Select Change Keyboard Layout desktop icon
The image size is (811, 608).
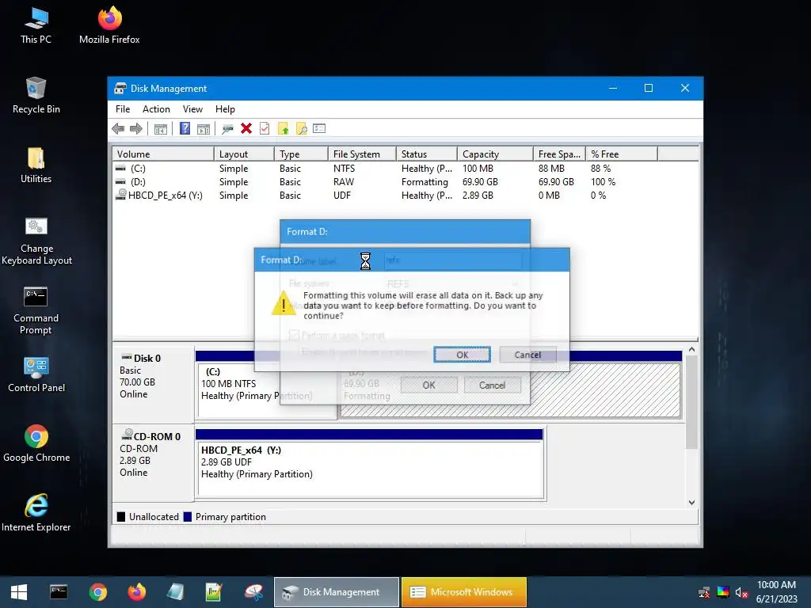coord(36,241)
